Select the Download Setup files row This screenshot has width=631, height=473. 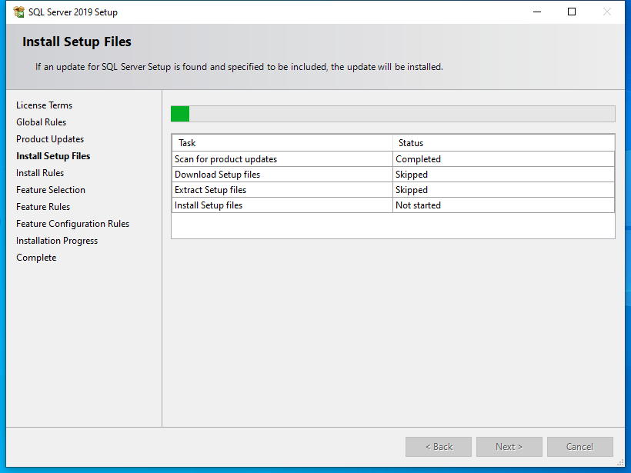tap(217, 175)
